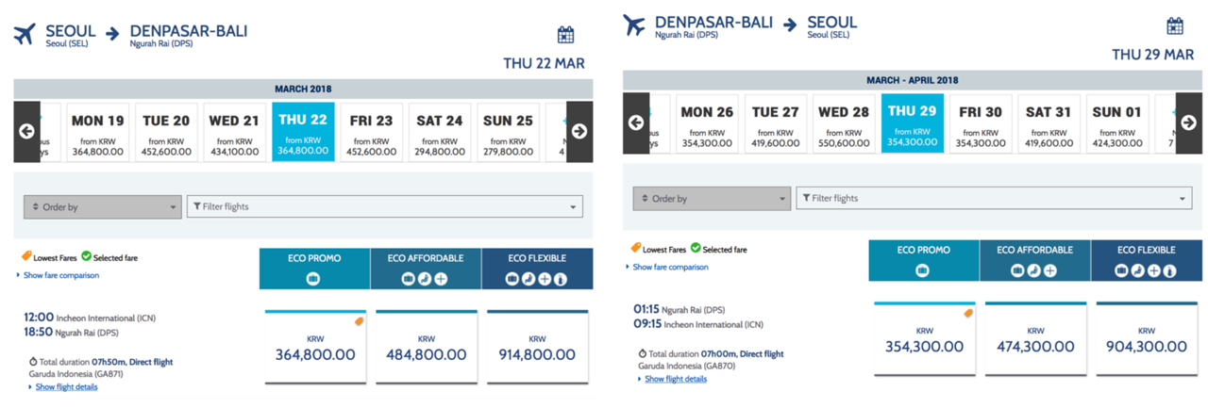This screenshot has height=408, width=1208.
Task: Open Filter flights dropdown for return flights
Action: [994, 198]
